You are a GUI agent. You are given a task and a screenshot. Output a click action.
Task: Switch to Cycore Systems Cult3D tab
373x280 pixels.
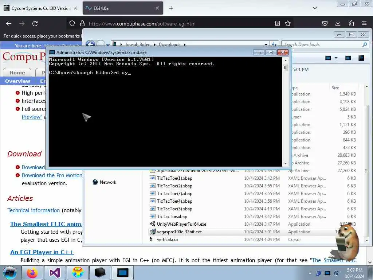click(40, 8)
